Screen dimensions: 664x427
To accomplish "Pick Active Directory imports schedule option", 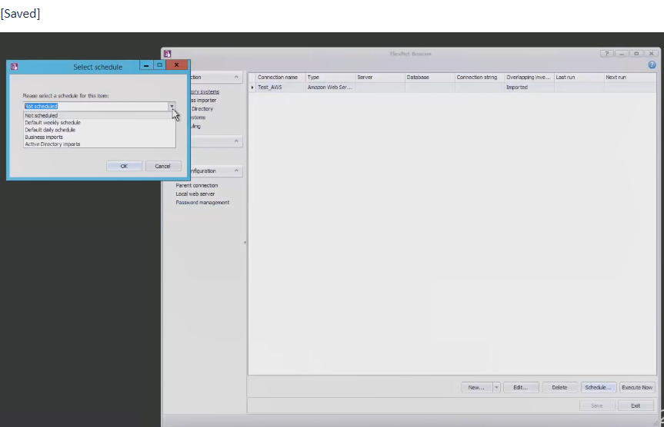I will 99,144.
